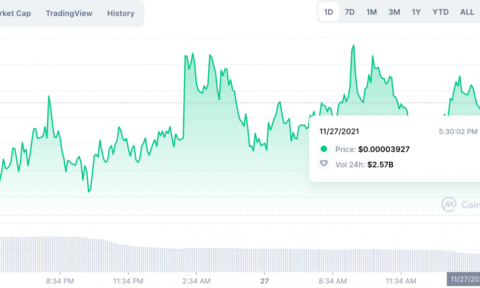Screen dimensions: 480x288
Task: Click the tooltip date 11/27/2021
Action: tap(339, 132)
